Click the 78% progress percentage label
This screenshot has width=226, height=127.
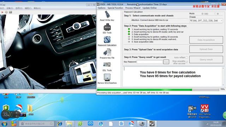tap(222, 89)
